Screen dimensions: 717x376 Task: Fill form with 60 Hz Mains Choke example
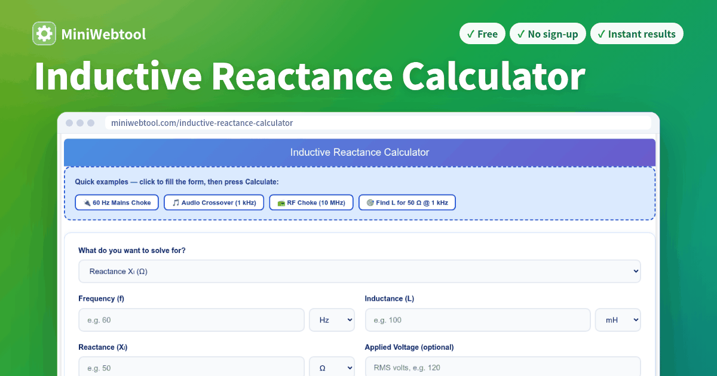coord(117,202)
